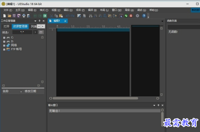
Task: Close the workspace manager panel
Action: (43, 21)
